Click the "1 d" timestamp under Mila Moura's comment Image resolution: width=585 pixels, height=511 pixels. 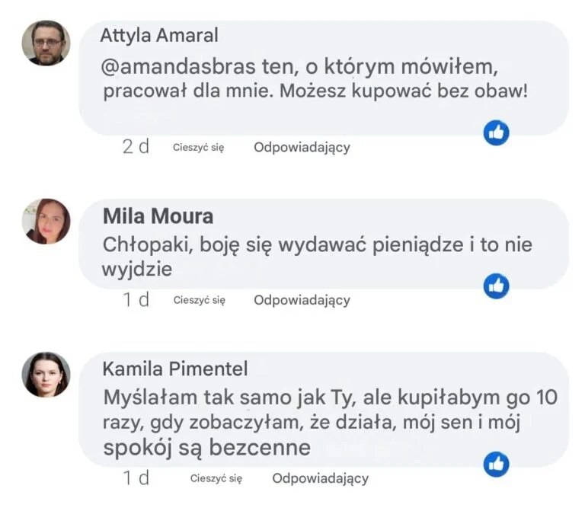click(x=136, y=300)
